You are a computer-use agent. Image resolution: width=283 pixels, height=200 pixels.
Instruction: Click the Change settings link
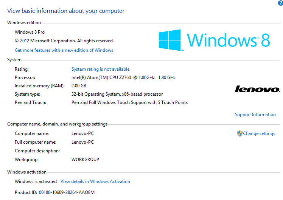(259, 133)
